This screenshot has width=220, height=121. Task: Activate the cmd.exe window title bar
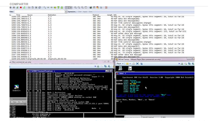70,71
